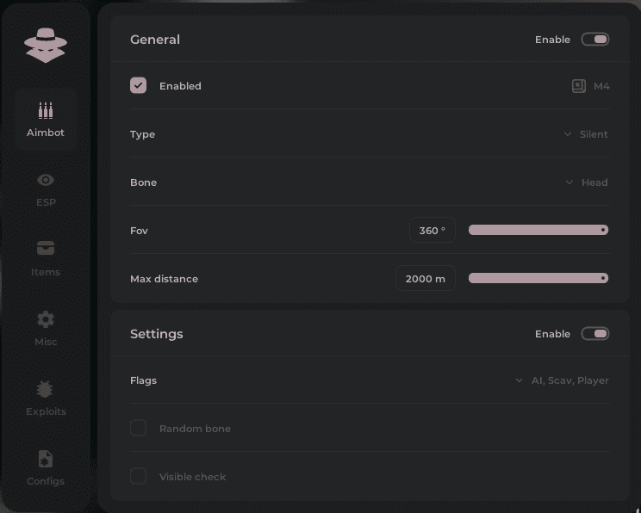Expand the Flags dropdown list

point(562,380)
